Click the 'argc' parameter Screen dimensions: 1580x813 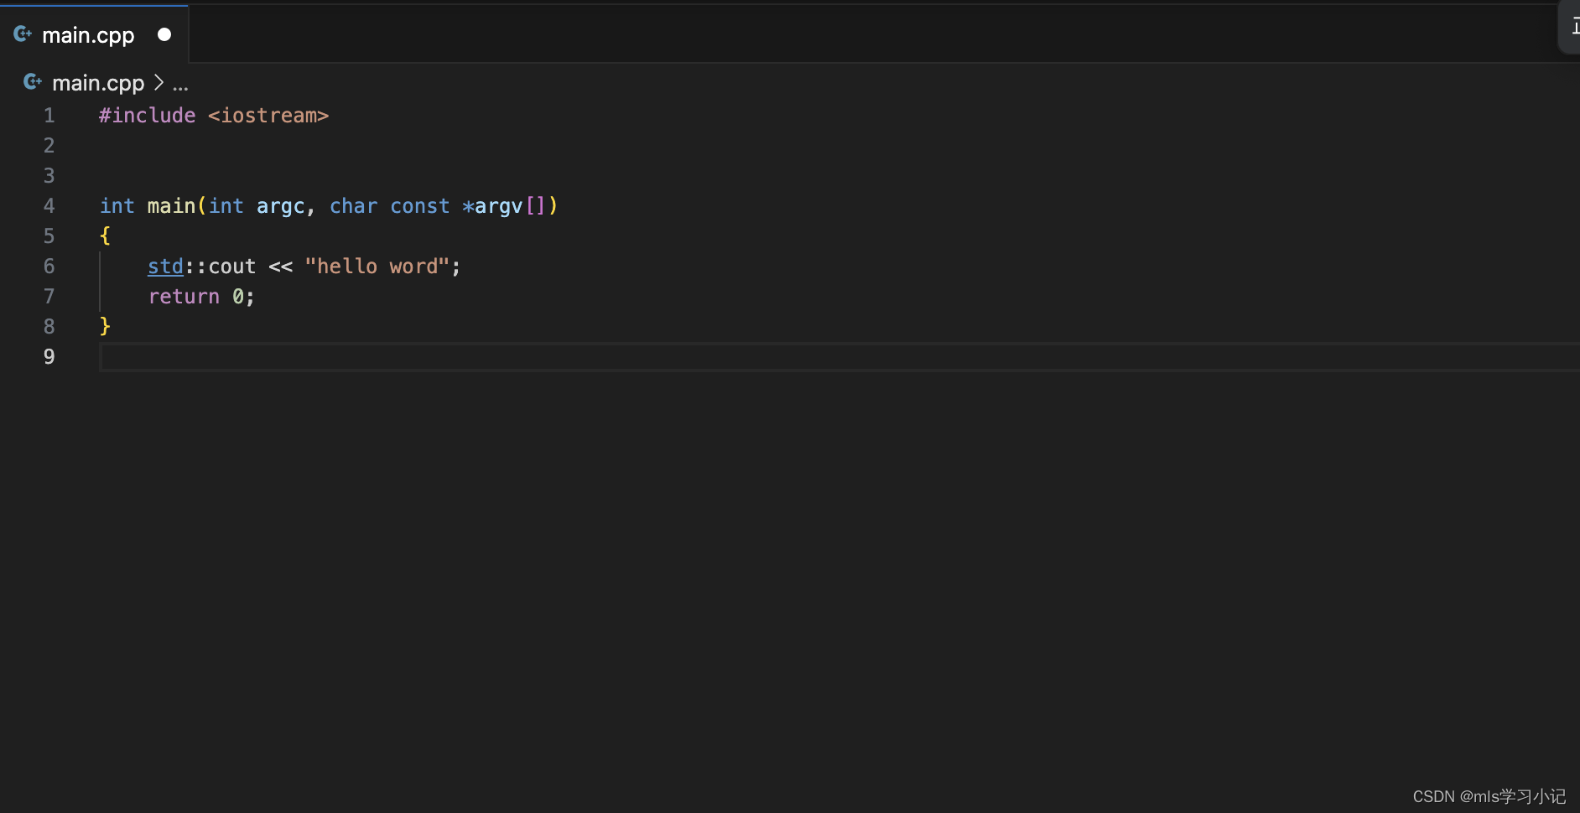click(280, 206)
